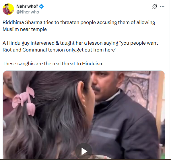Click the 'These sanghis are the real threat' sentence
Image resolution: width=171 pixels, height=160 pixels.
53,64
